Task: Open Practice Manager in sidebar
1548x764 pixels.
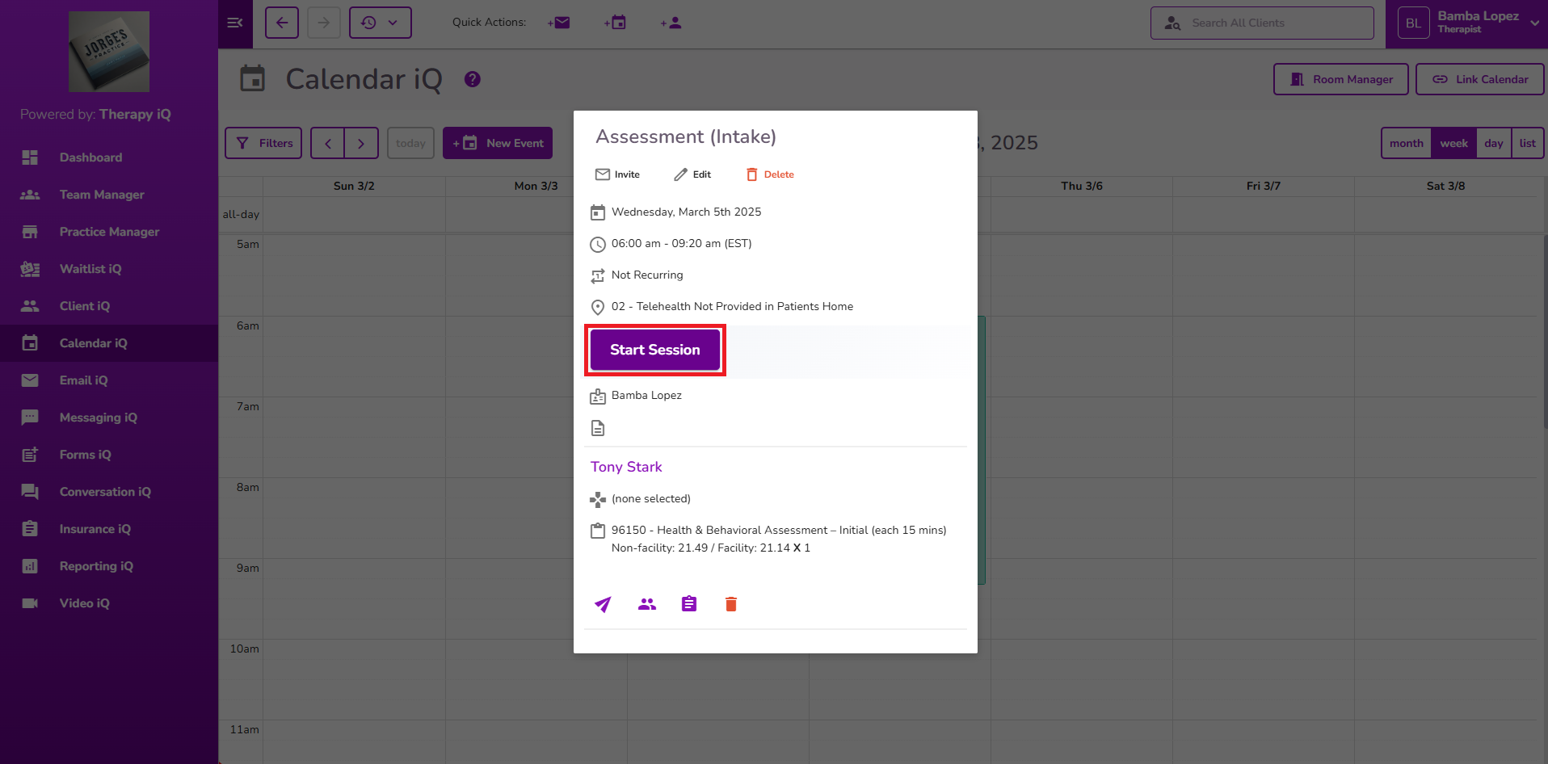Action: pyautogui.click(x=109, y=232)
